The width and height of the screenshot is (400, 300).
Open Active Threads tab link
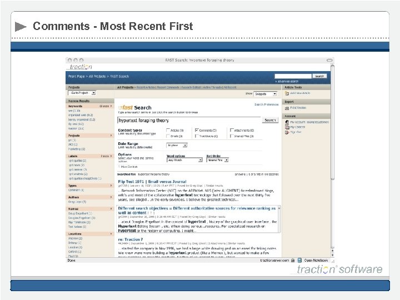pos(212,87)
